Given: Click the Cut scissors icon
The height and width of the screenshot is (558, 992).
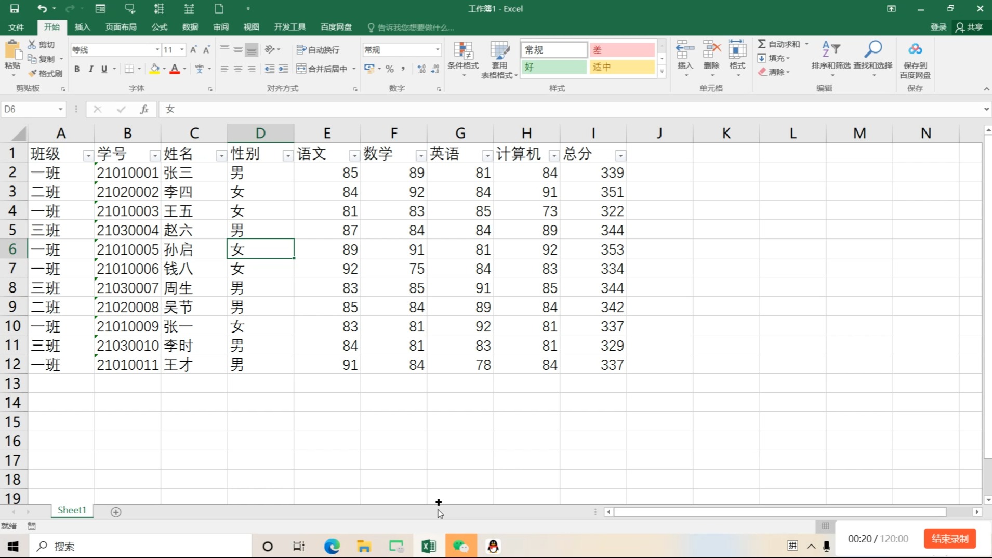Looking at the screenshot, I should [32, 45].
